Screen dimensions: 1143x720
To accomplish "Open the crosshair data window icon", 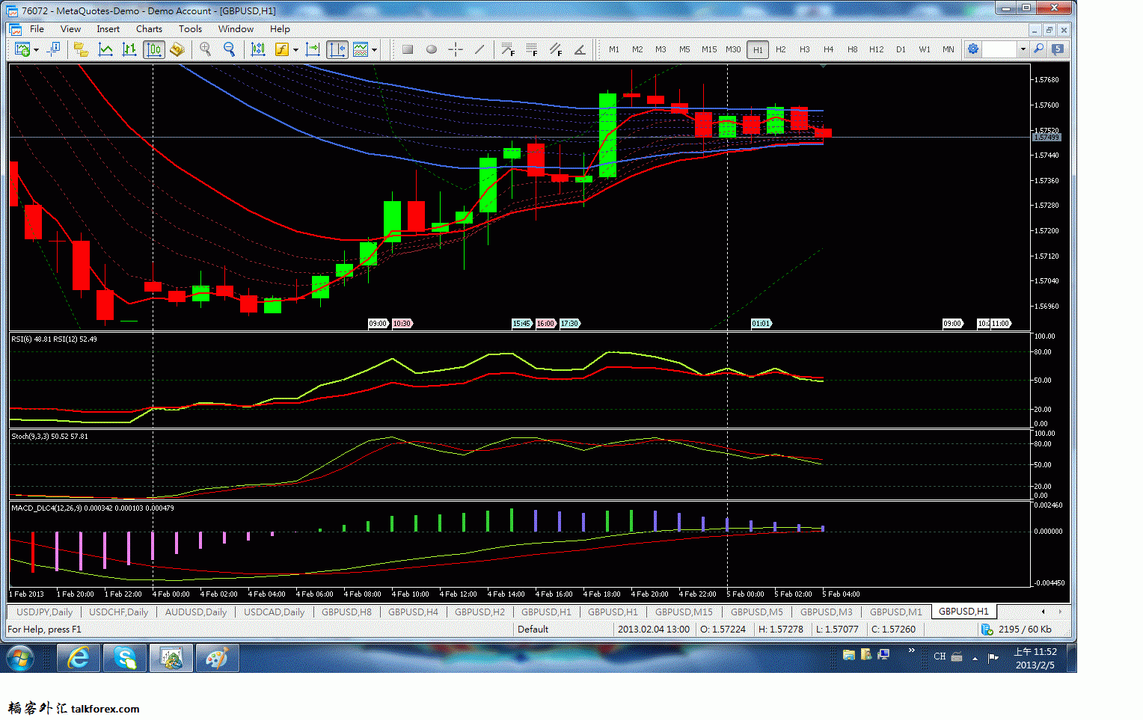I will 53,49.
